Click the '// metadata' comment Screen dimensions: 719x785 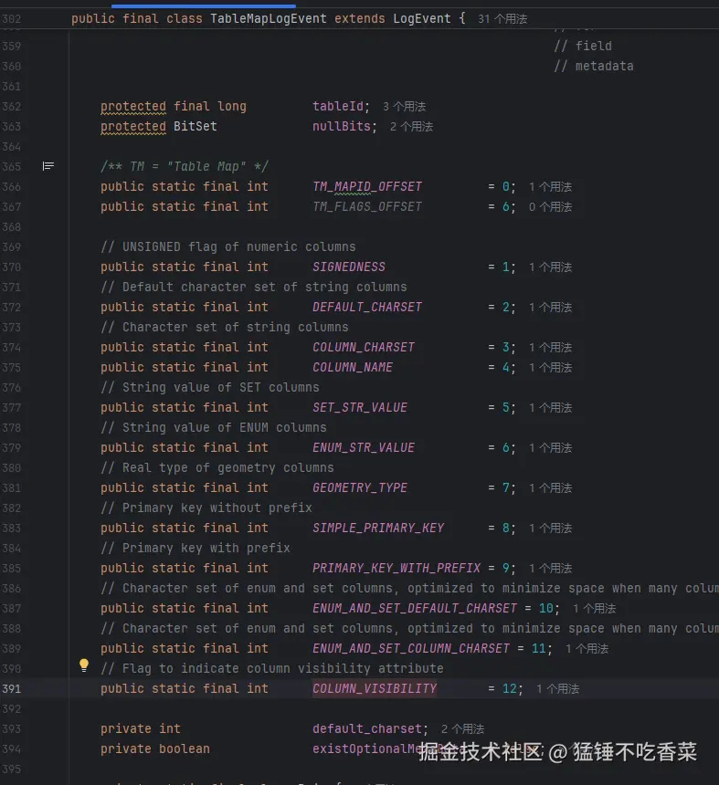point(594,66)
